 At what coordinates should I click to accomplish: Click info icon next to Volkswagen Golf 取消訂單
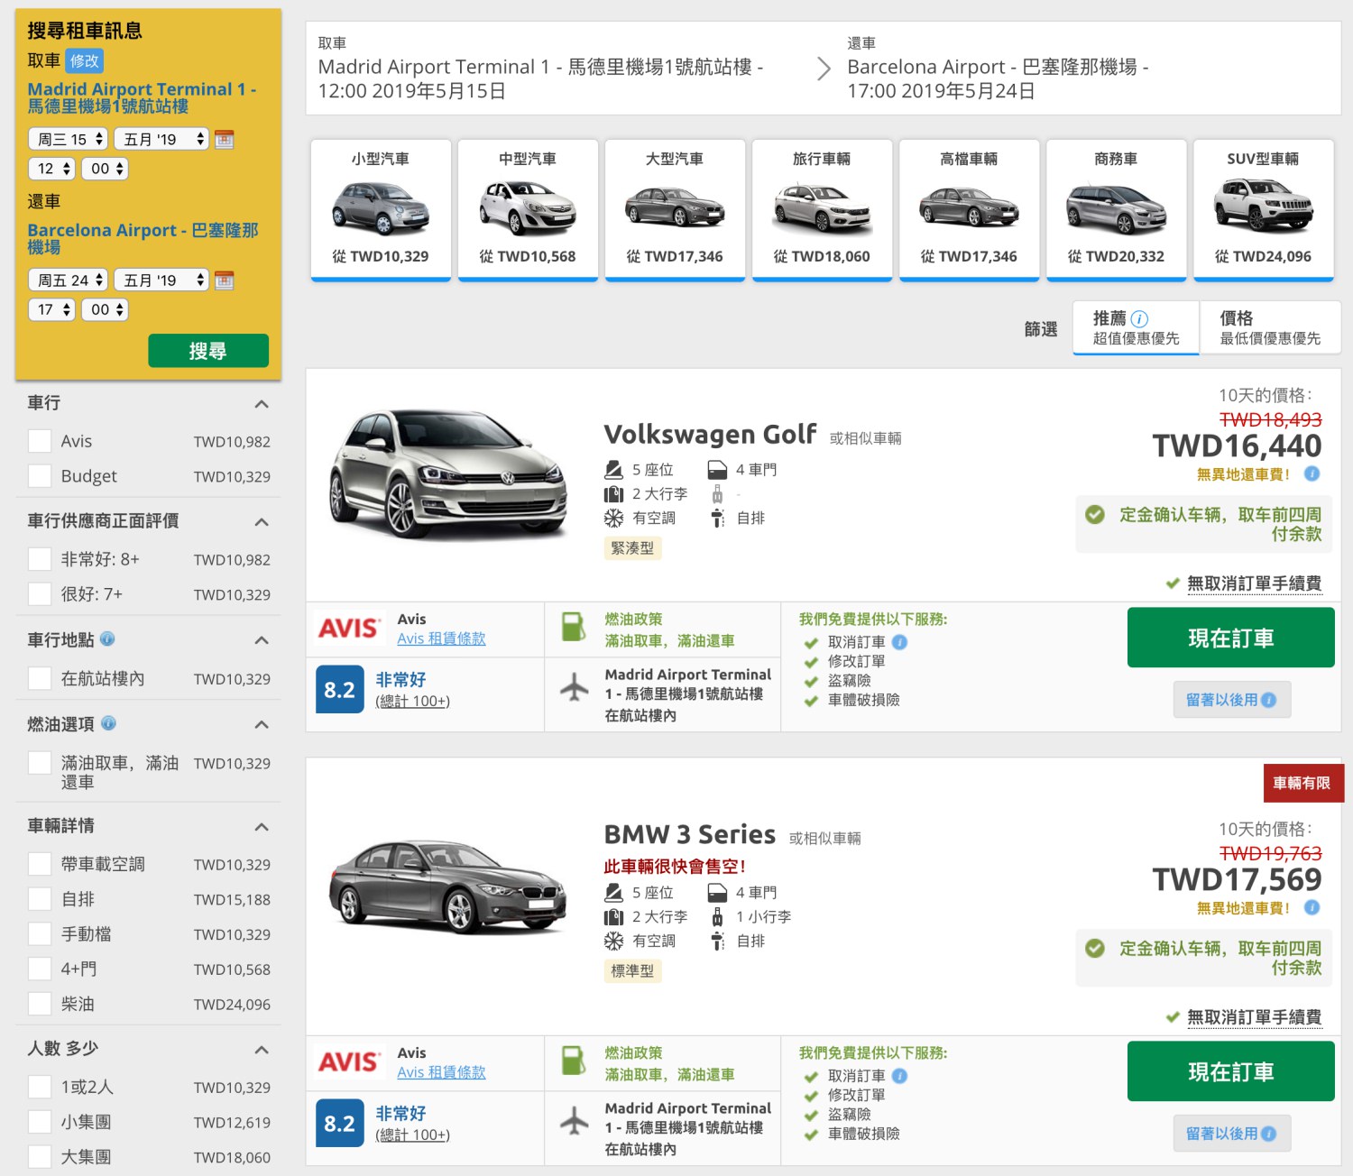click(899, 642)
